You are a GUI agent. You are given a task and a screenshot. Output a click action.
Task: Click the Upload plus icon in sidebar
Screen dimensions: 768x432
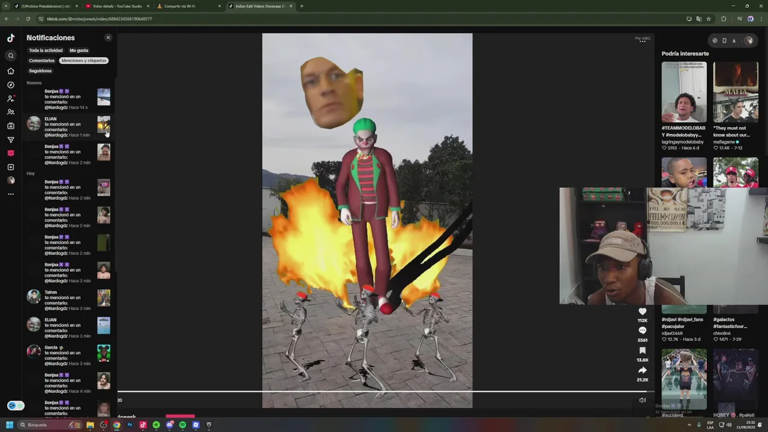click(x=11, y=167)
